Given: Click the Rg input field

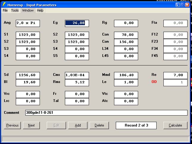Looking at the screenshot, I should click(126, 23).
